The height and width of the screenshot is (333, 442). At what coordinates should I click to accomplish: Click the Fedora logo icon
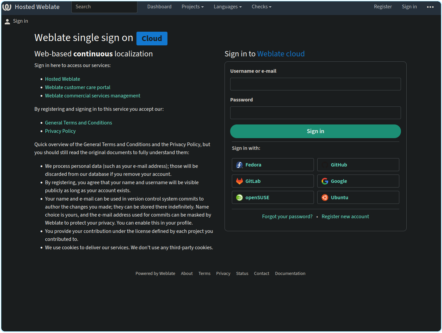pyautogui.click(x=240, y=165)
